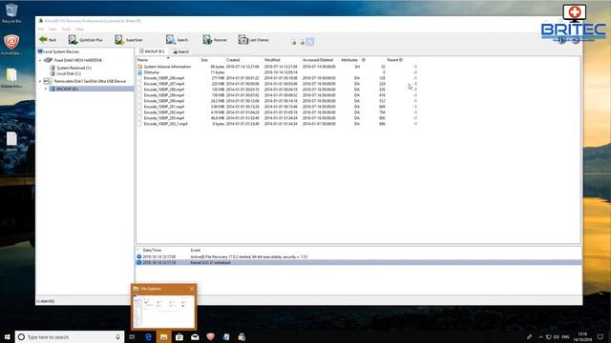Viewport: 611px width, 343px height.
Task: Click the highlighted blue toolbar icon
Action: tap(309, 42)
